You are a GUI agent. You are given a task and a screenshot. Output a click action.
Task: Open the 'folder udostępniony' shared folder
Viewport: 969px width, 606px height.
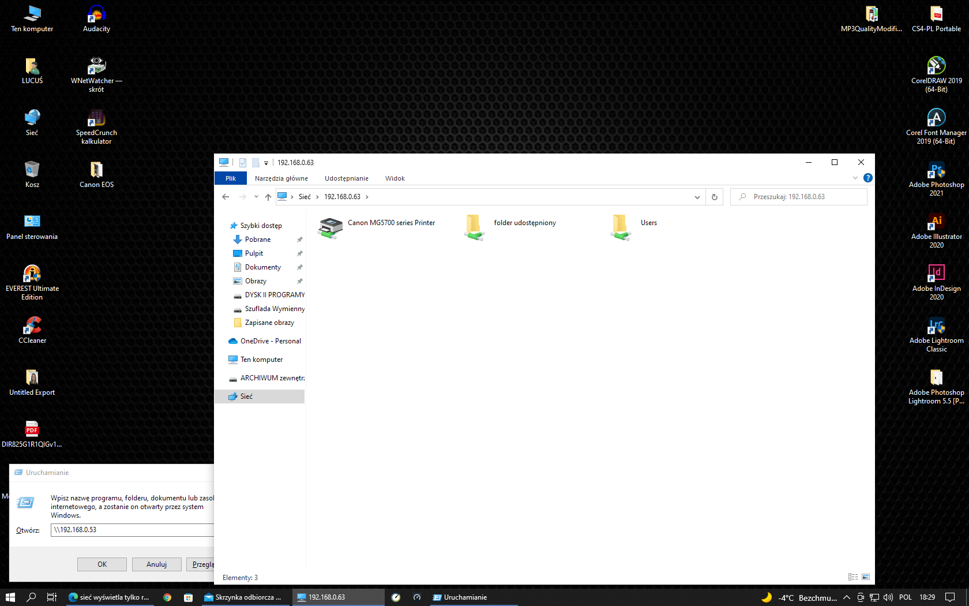pos(510,227)
